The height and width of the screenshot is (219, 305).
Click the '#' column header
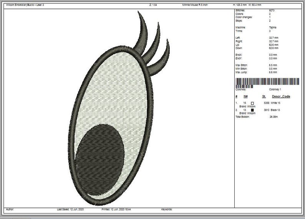click(x=236, y=97)
